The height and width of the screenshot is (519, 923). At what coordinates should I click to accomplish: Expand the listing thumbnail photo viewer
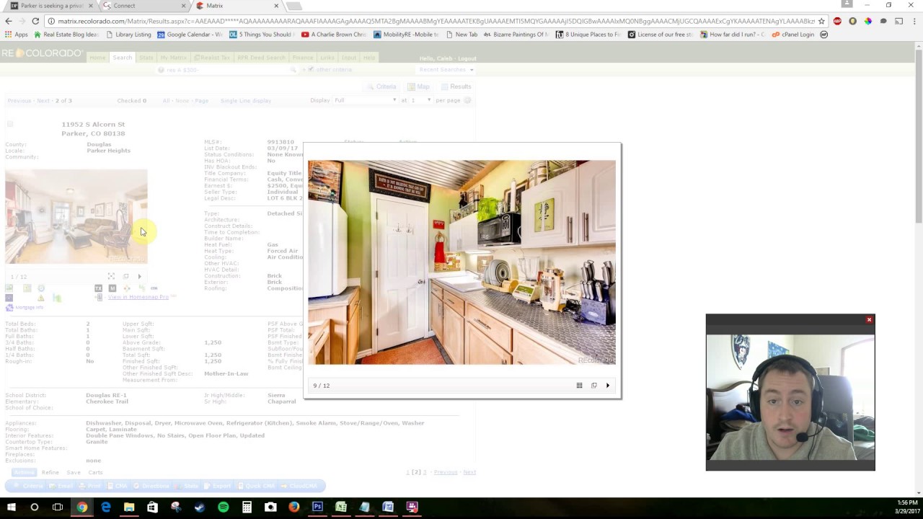click(111, 276)
